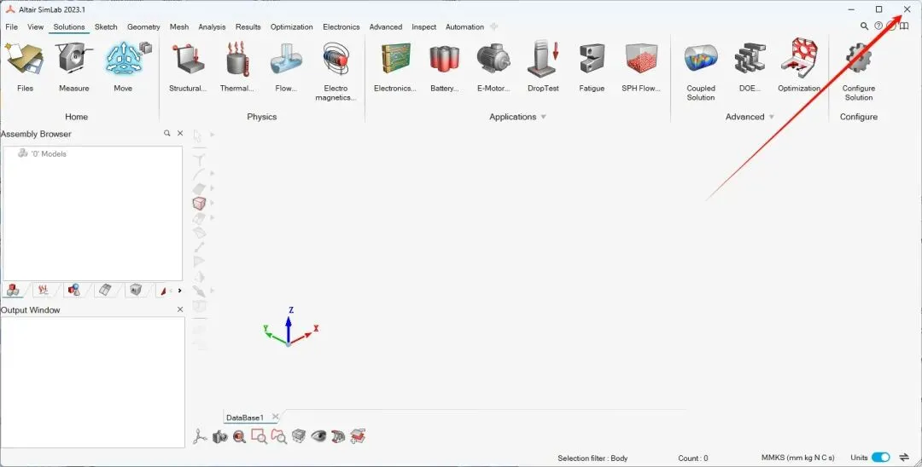Activate the Move tool
Screen dimensions: 922x467
[123, 66]
